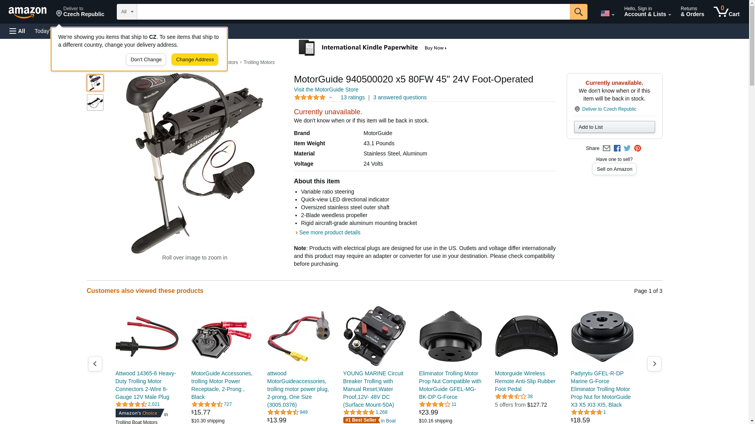Open the US flag language dropdown

pyautogui.click(x=607, y=13)
